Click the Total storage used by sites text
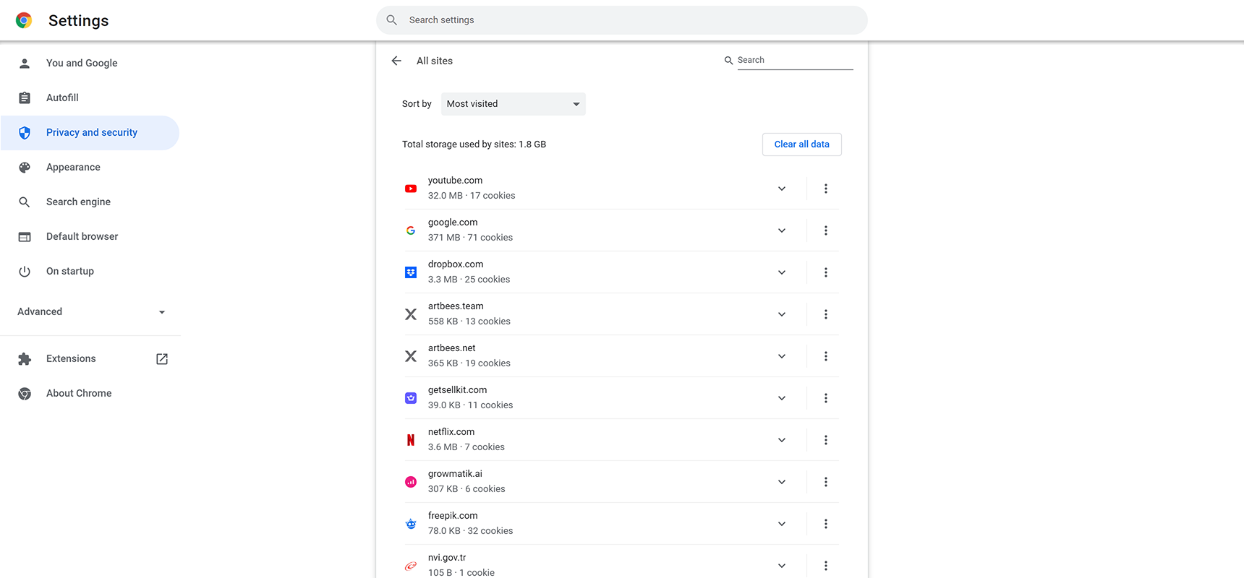The width and height of the screenshot is (1244, 578). pos(474,144)
